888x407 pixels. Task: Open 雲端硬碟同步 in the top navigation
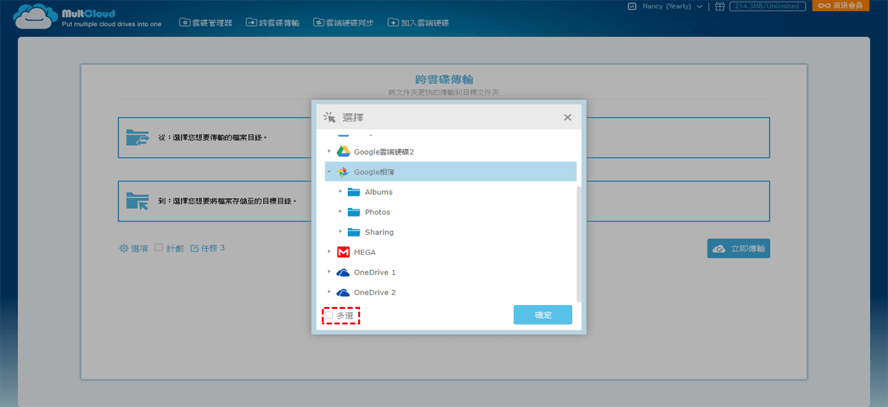[x=343, y=23]
